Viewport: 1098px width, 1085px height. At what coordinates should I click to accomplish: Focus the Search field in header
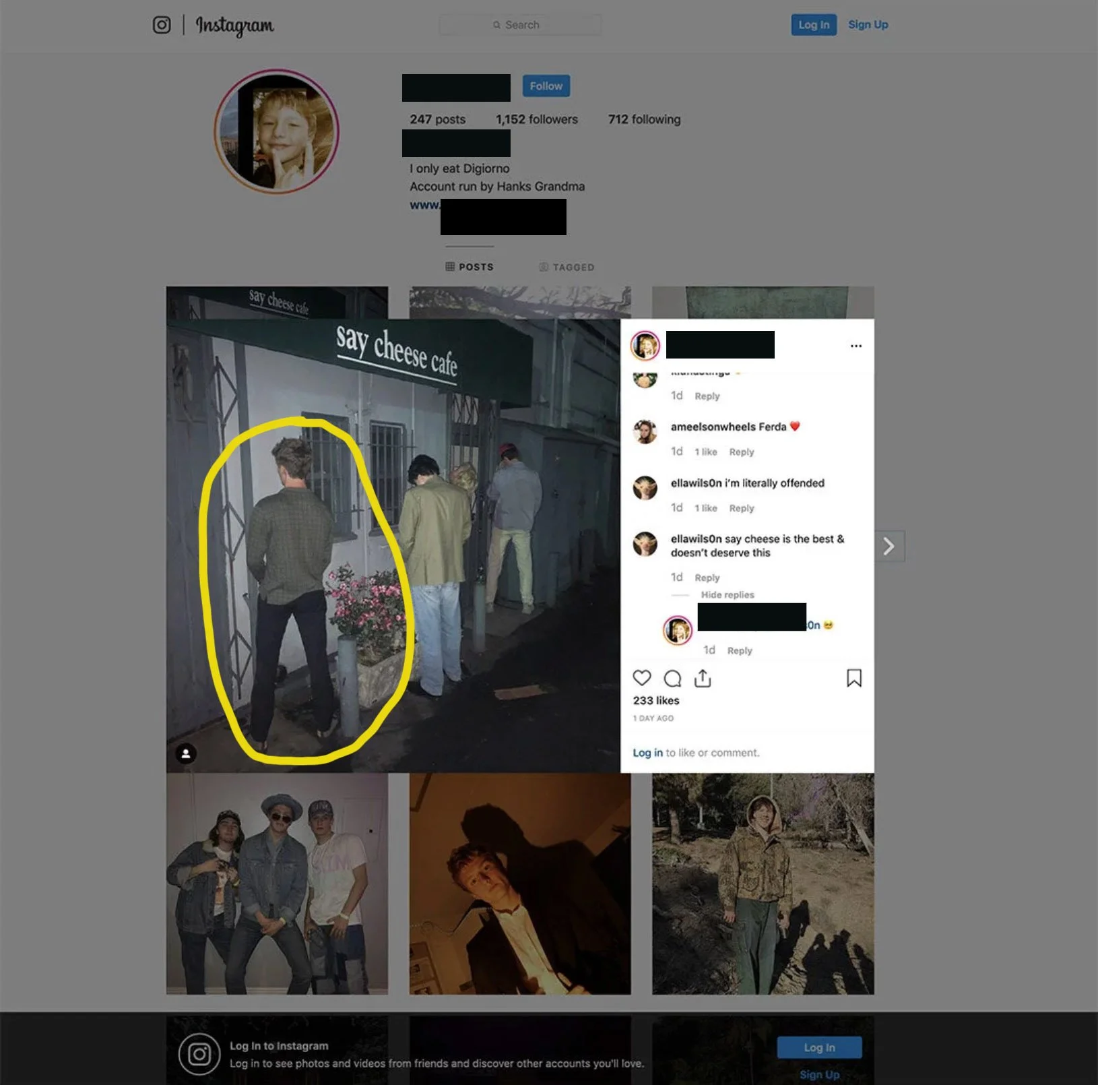point(520,25)
